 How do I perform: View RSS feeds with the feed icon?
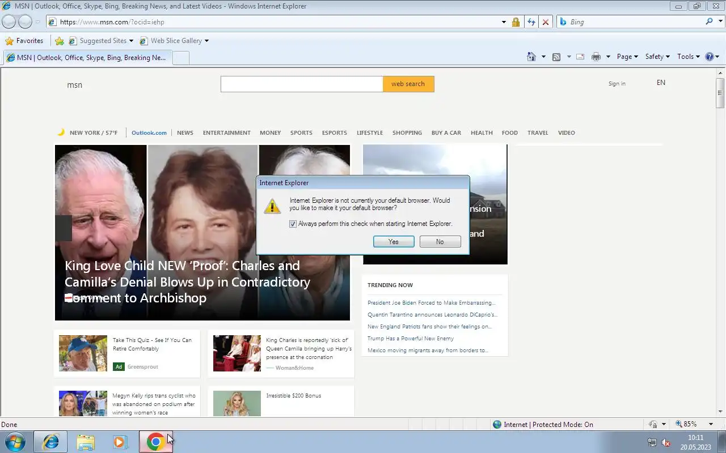(556, 57)
